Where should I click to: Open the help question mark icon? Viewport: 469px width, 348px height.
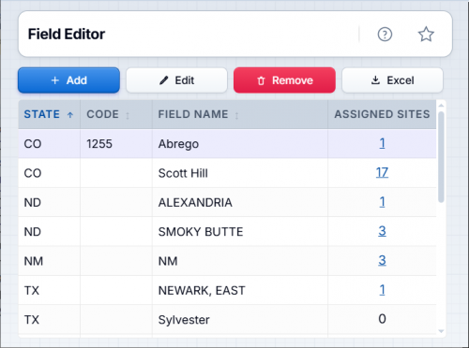(385, 35)
